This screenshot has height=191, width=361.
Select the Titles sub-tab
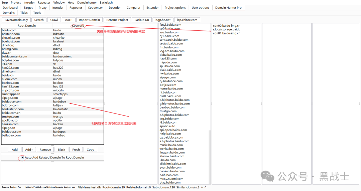pos(24,13)
